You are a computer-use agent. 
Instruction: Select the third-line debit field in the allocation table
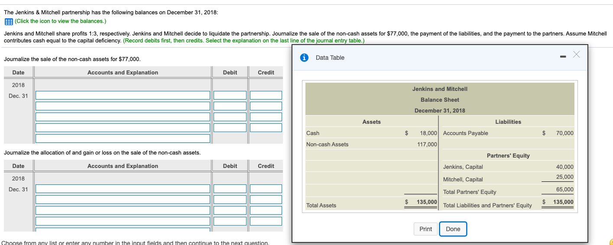coord(230,210)
